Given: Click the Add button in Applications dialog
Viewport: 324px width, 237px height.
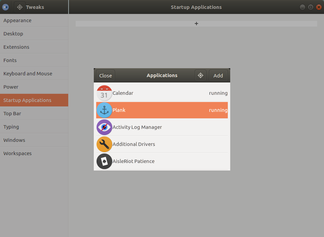Looking at the screenshot, I should point(218,75).
